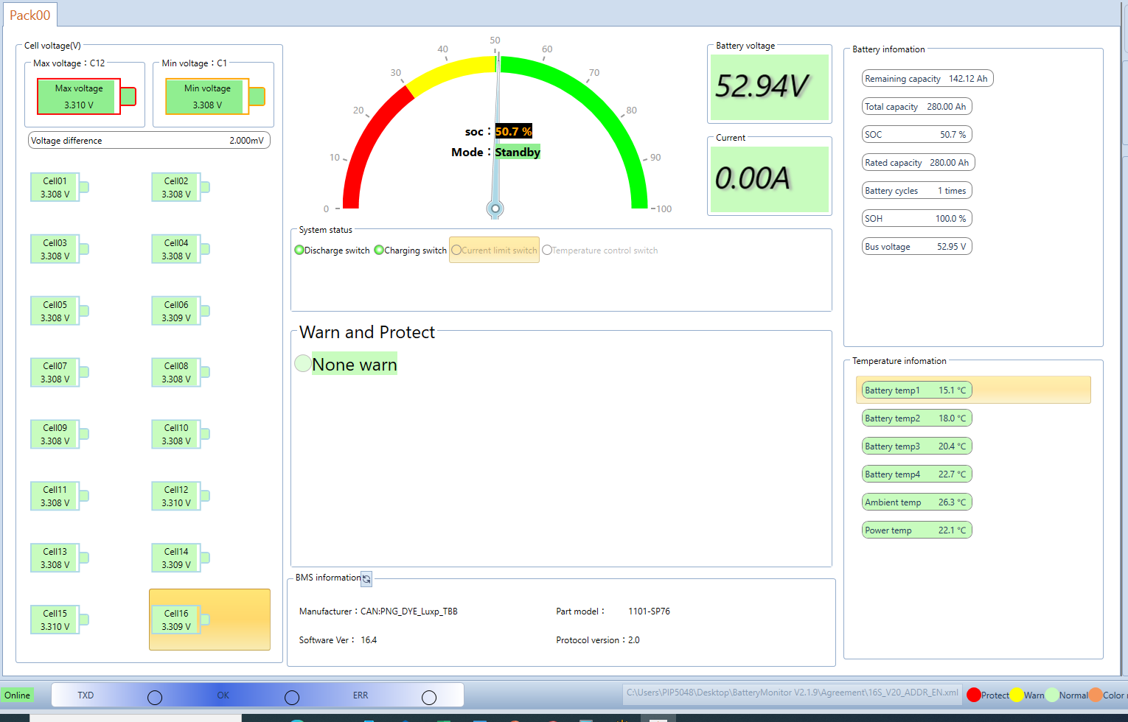1128x722 pixels.
Task: Toggle the Charging switch radio button
Action: (x=379, y=250)
